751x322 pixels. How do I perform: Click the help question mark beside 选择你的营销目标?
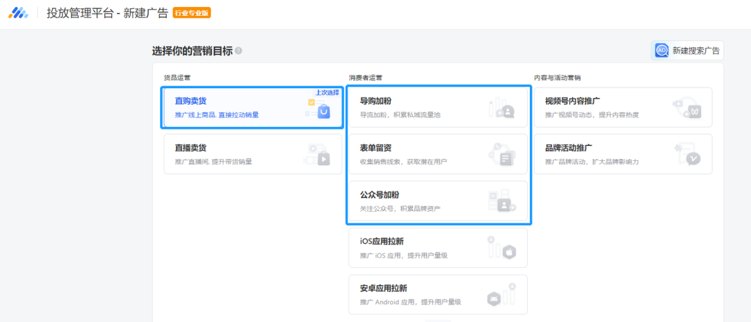point(238,51)
